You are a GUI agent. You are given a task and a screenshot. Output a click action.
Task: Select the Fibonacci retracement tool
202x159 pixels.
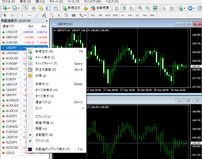(x=52, y=15)
